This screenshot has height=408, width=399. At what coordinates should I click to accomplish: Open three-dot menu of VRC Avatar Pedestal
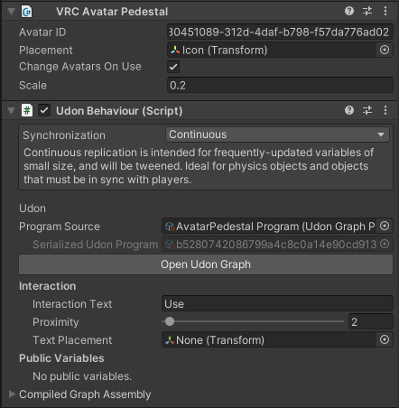[x=385, y=12]
